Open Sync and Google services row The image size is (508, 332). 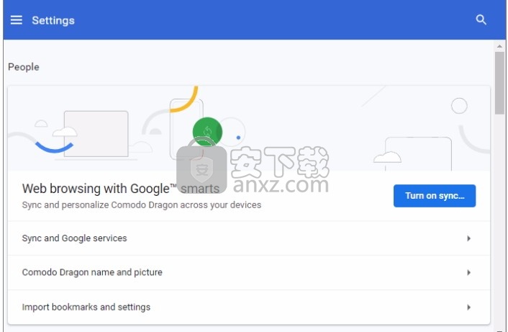tap(249, 238)
